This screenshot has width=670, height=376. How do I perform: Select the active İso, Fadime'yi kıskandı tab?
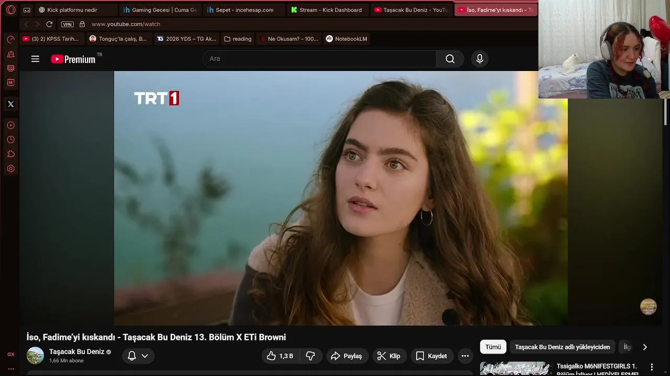[495, 10]
